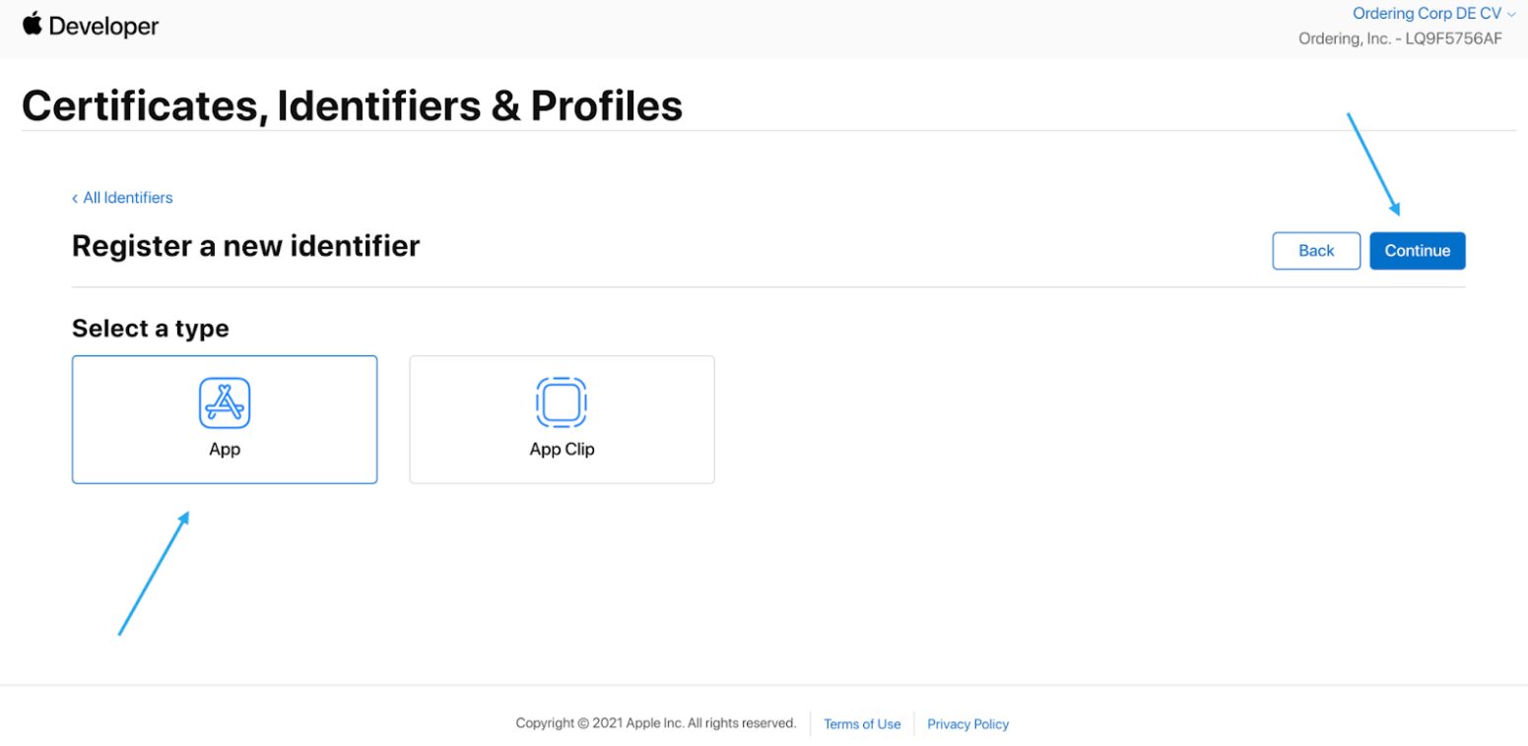1528x746 pixels.
Task: Click the chevron next to Ordering Corp
Action: 1511,15
